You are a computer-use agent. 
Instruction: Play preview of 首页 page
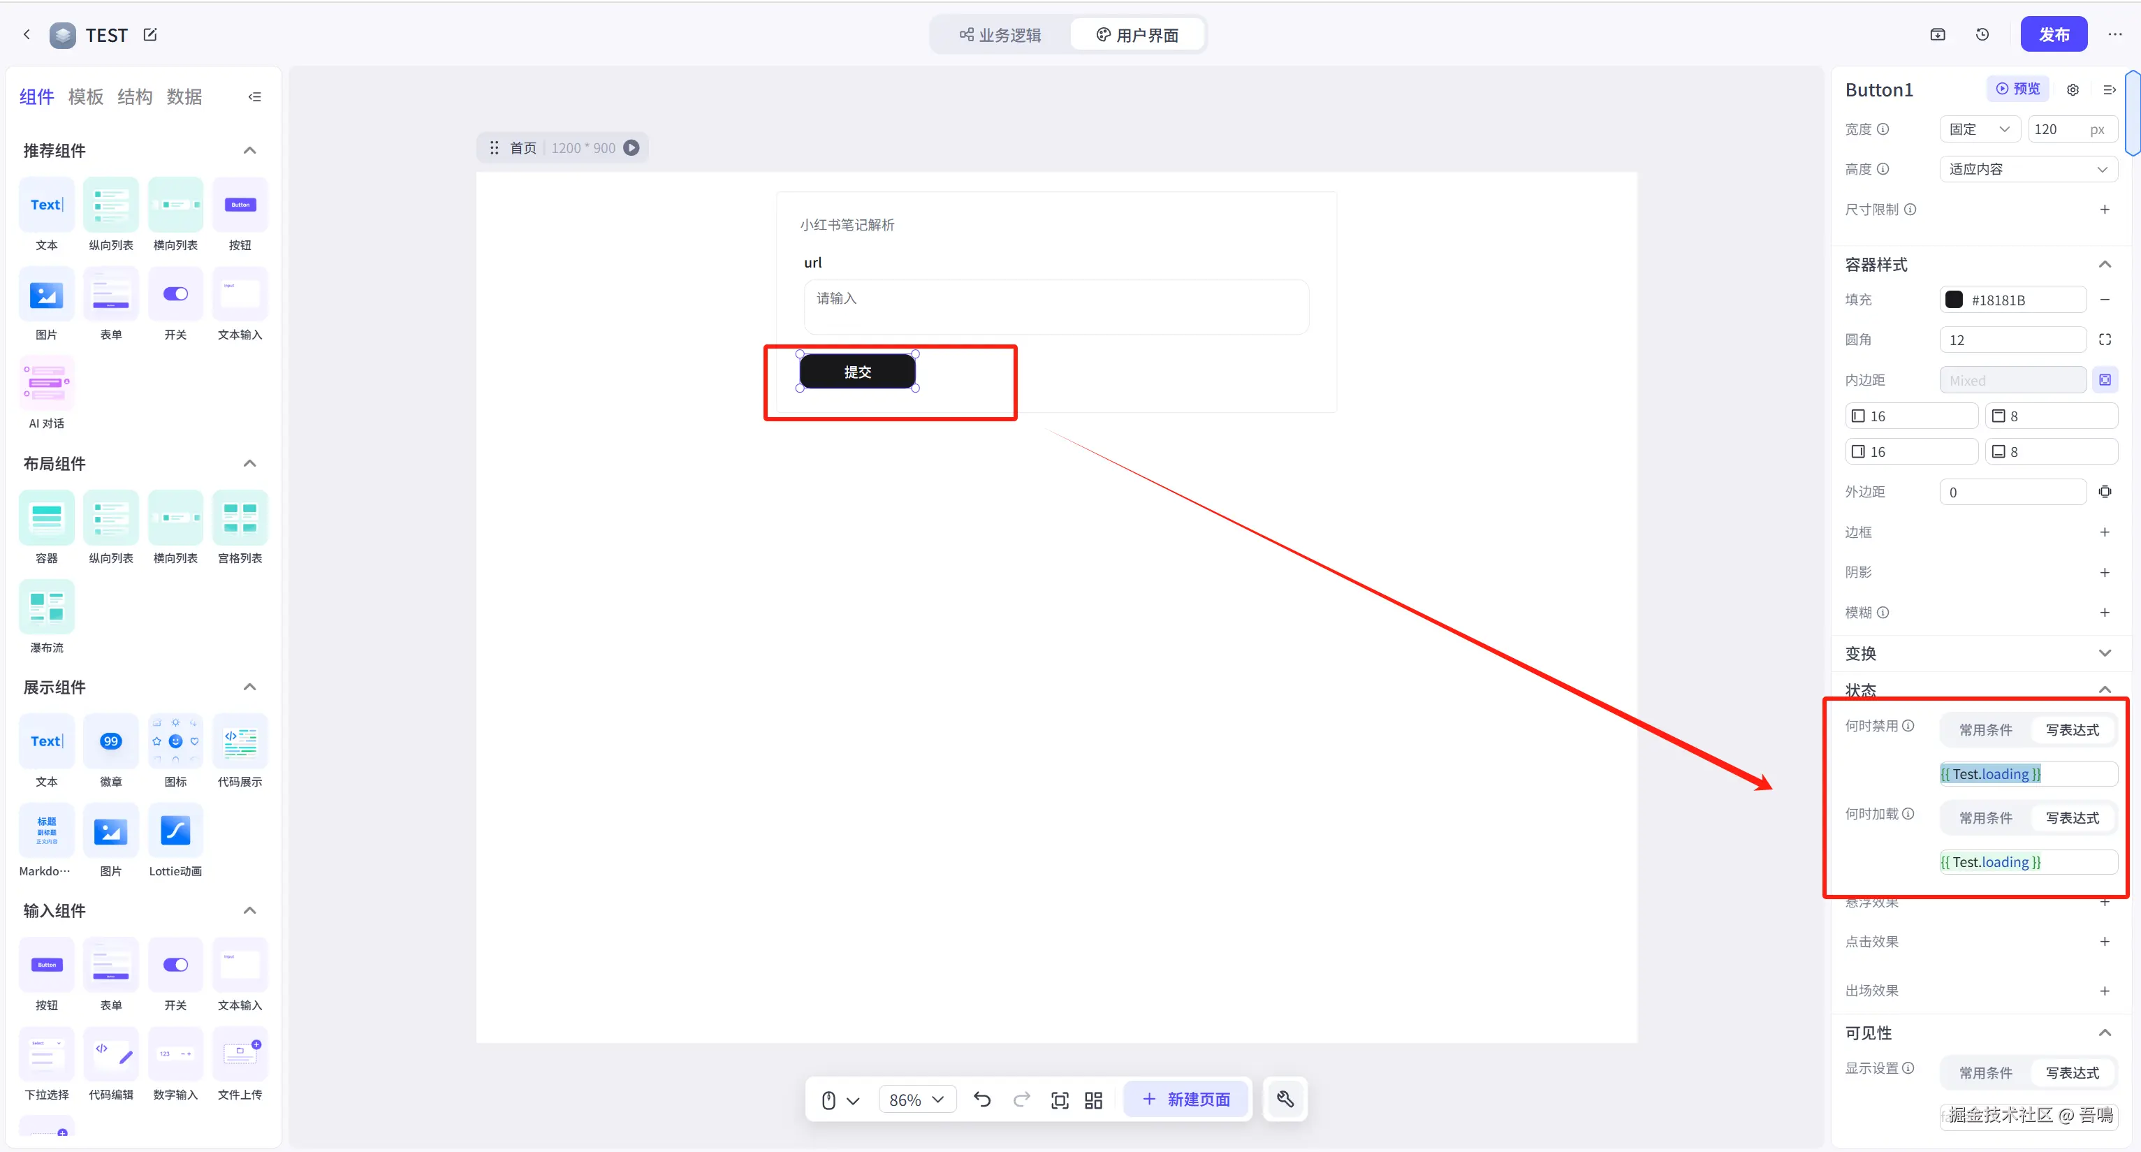pyautogui.click(x=631, y=147)
